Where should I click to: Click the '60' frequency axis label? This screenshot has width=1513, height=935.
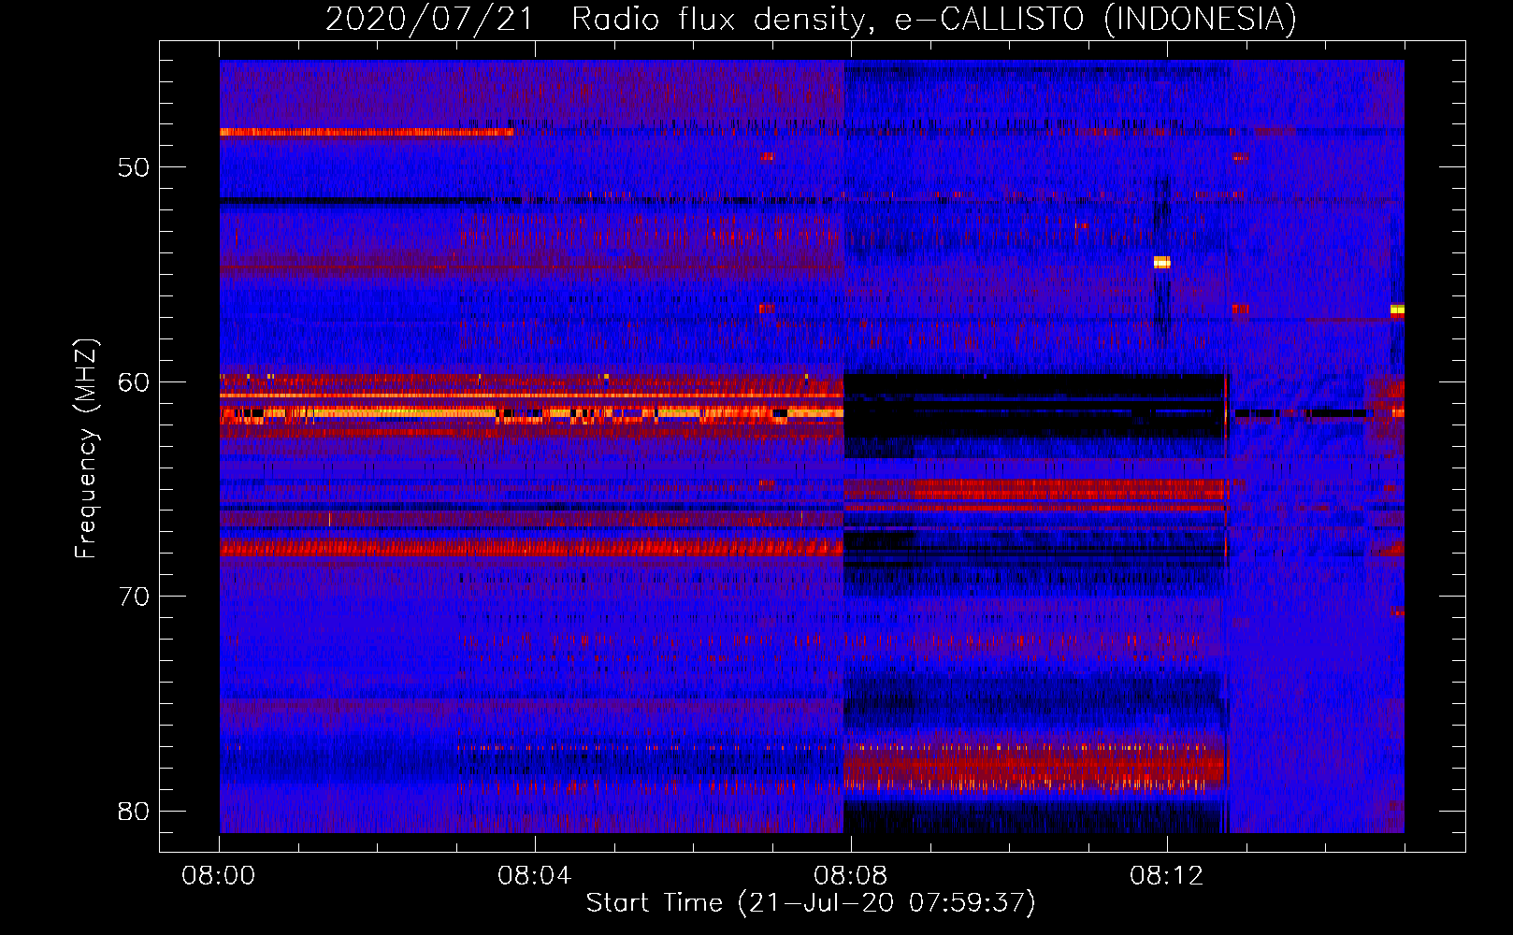tap(134, 382)
